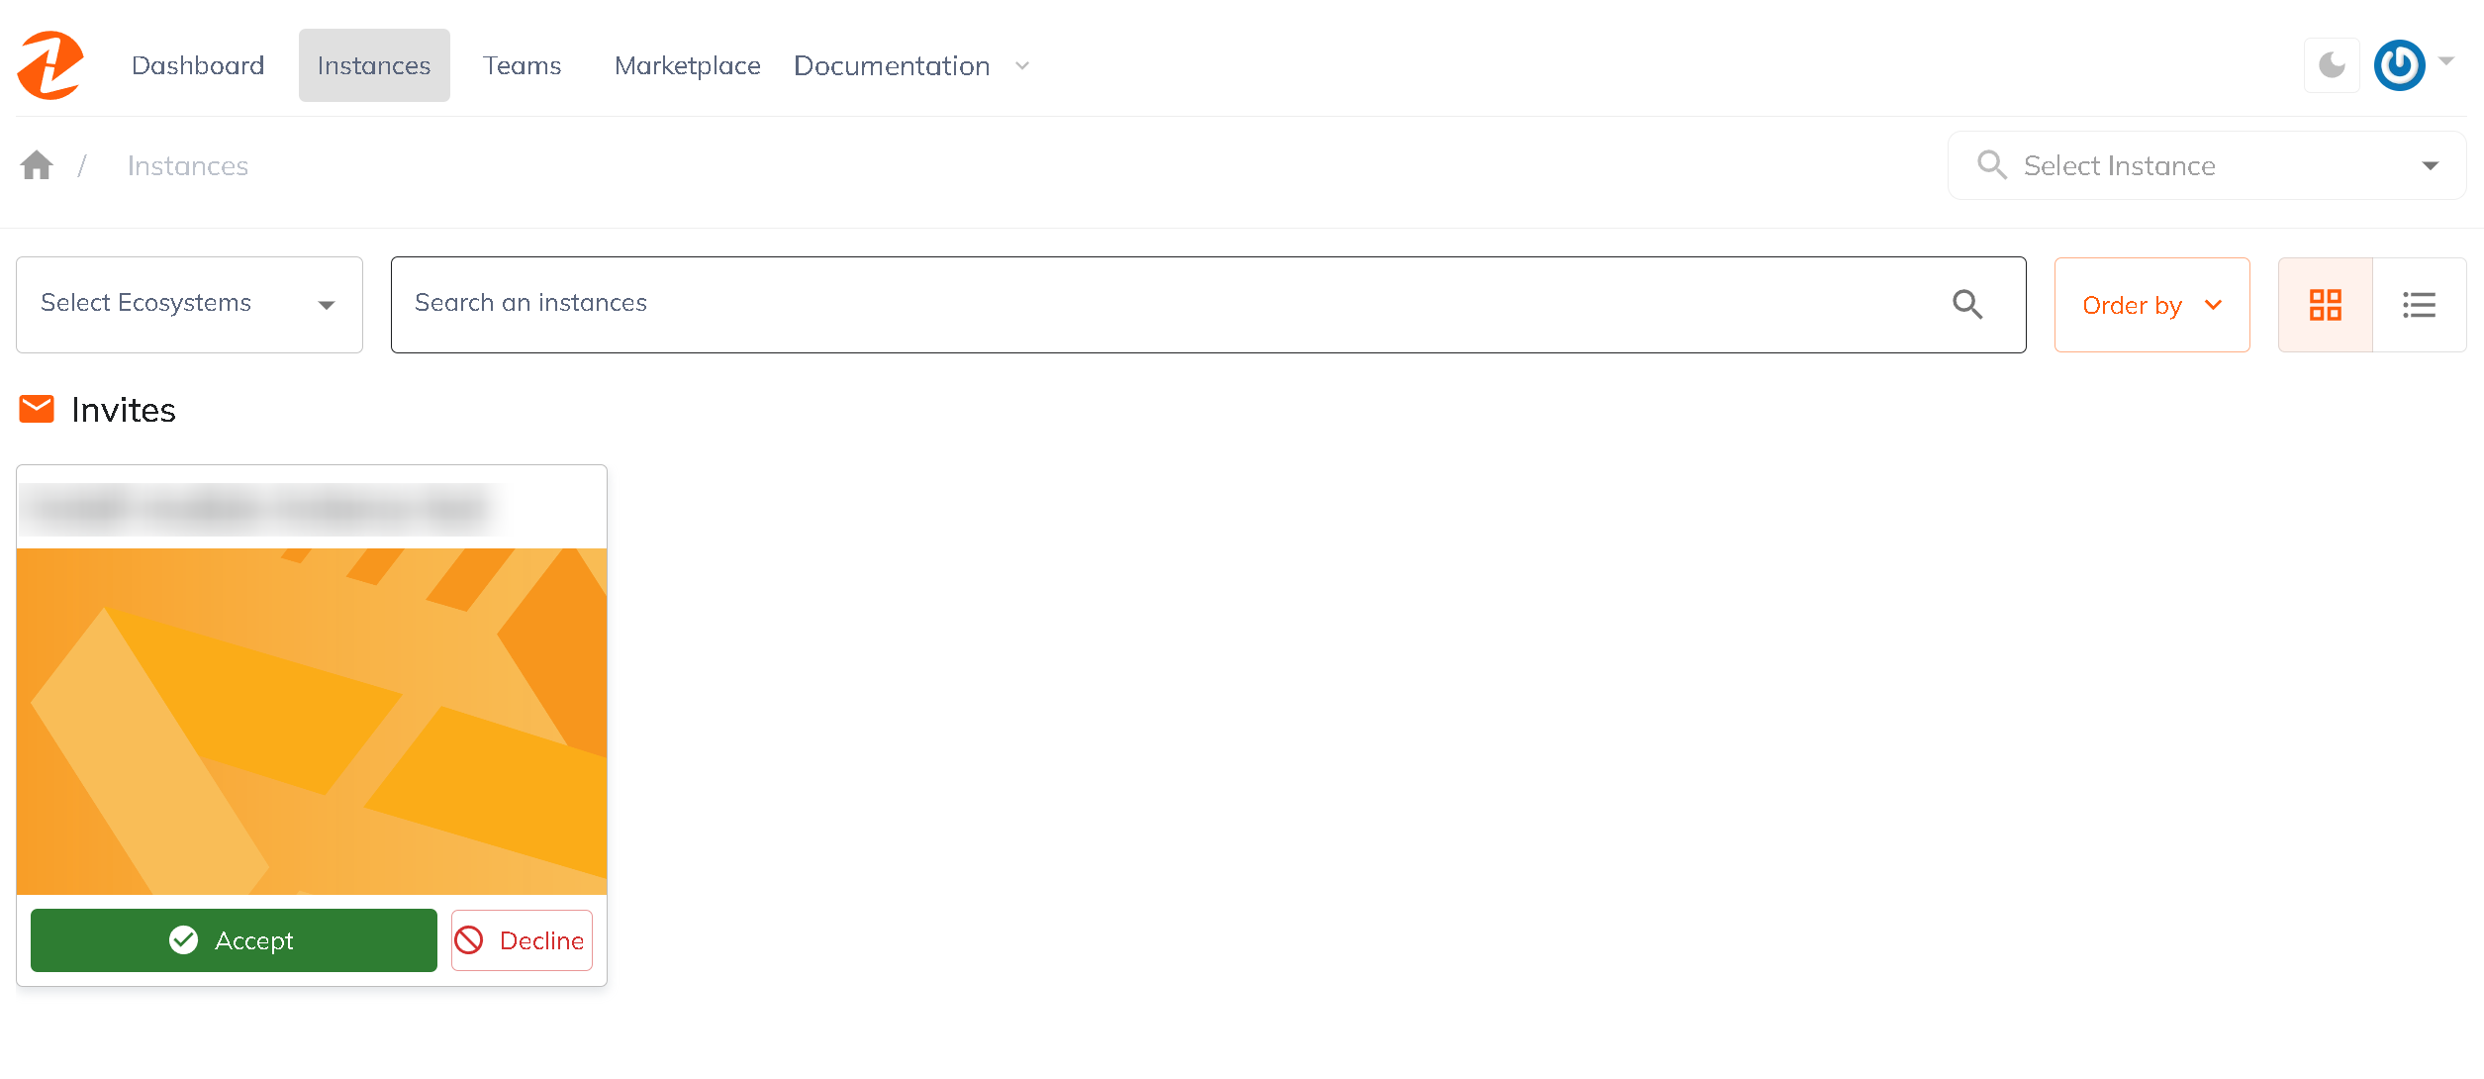Click the grid view icon
This screenshot has width=2484, height=1079.
click(2326, 304)
